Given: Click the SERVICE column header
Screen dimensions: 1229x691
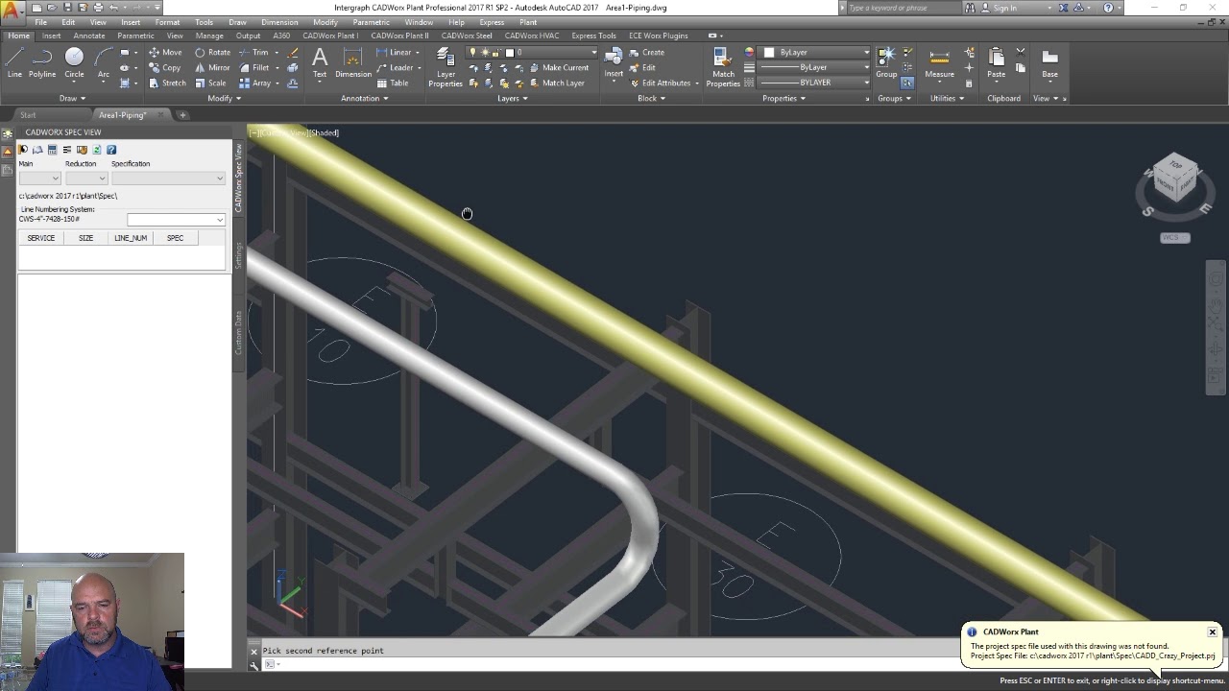Looking at the screenshot, I should pos(41,238).
